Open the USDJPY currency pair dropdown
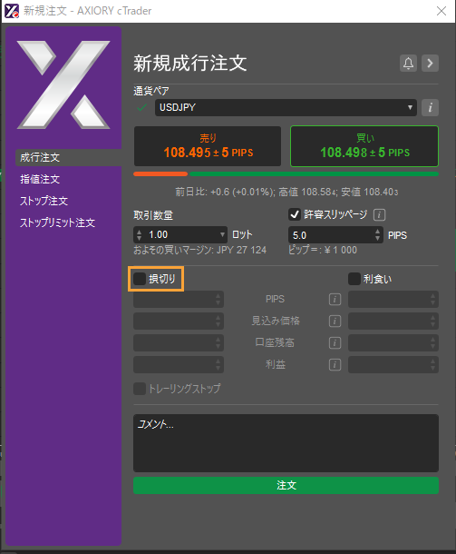456x554 pixels. [x=286, y=107]
